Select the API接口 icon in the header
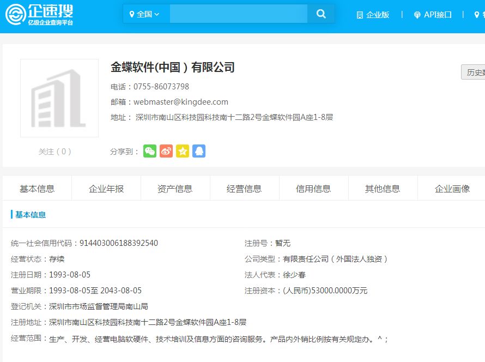 pyautogui.click(x=417, y=15)
